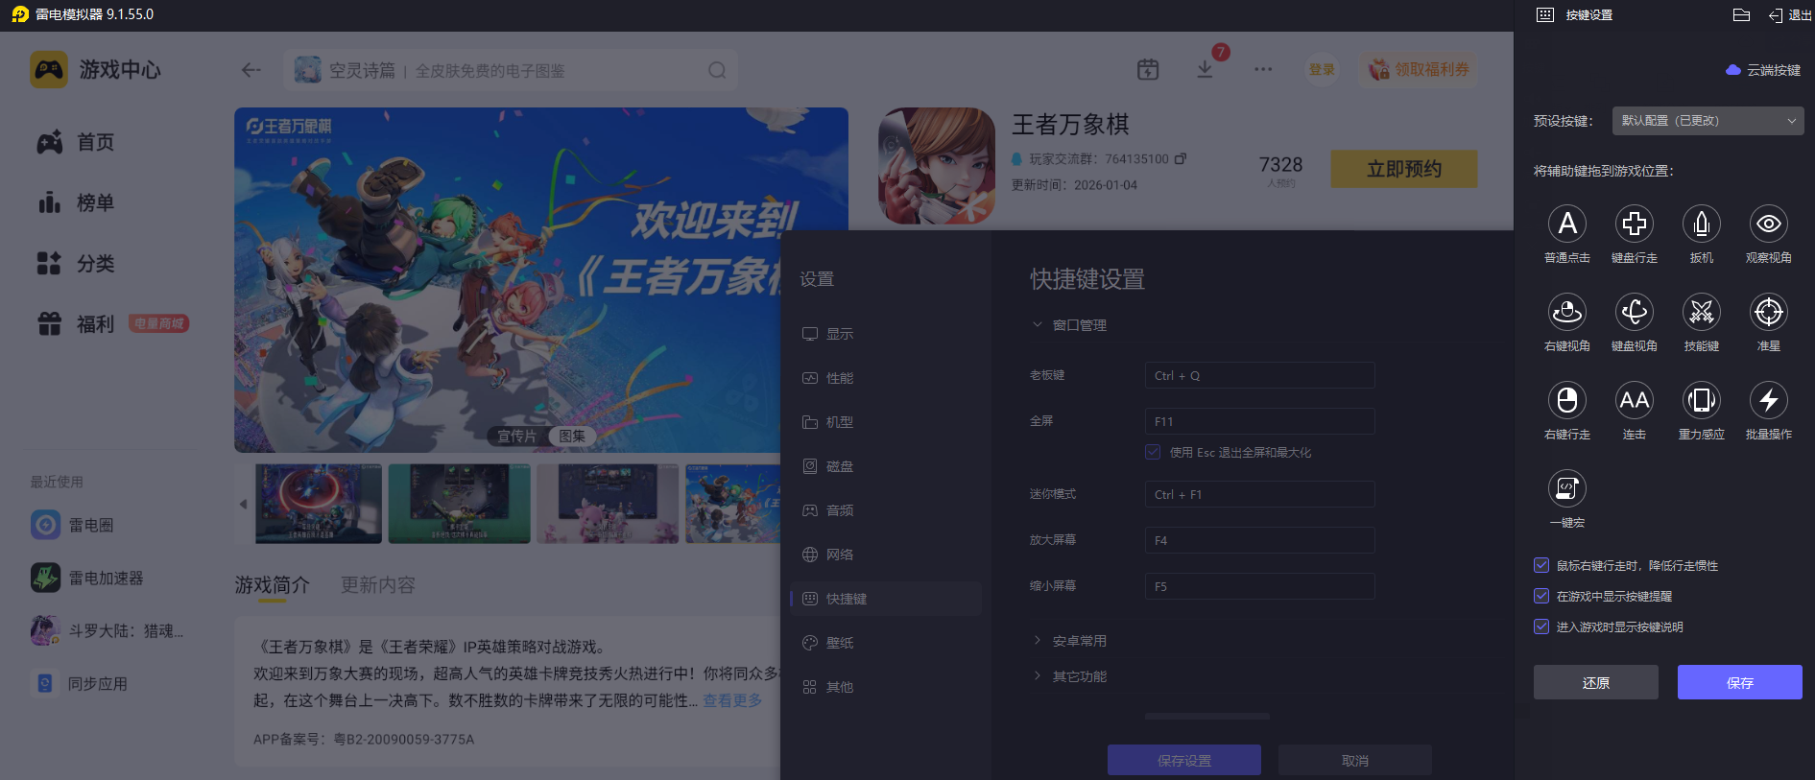The height and width of the screenshot is (780, 1815).
Task: Open the calendar check-in icon
Action: (1148, 69)
